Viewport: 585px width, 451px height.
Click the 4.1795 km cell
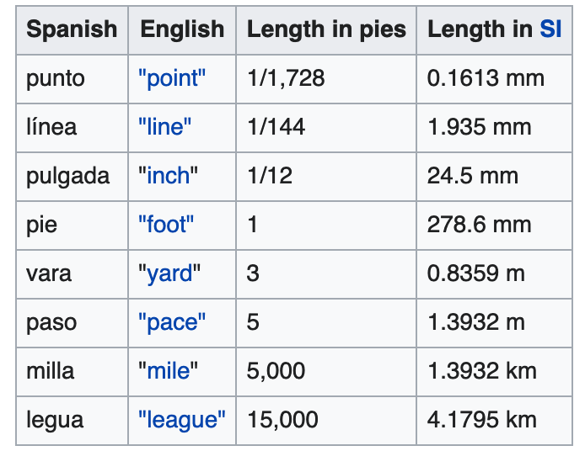(494, 421)
